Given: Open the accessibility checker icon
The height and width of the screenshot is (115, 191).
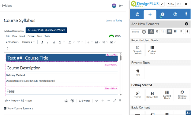Looking at the screenshot, I should [x=72, y=101].
